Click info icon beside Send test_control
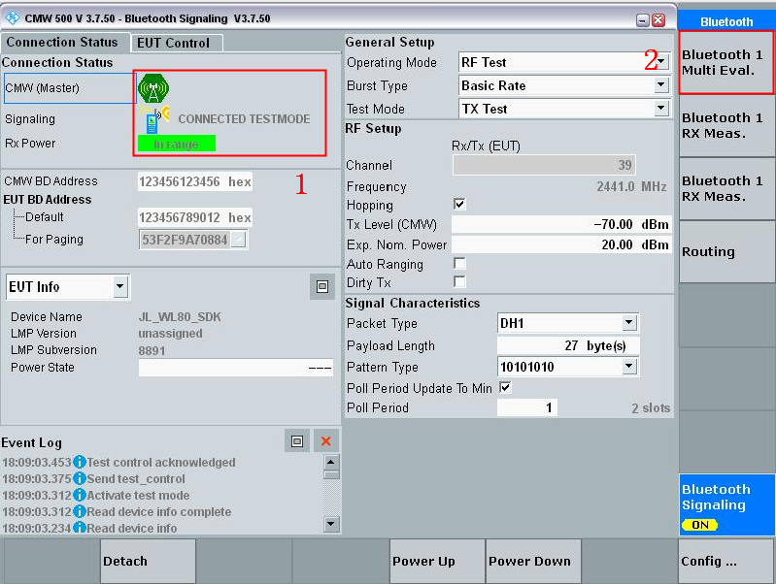 point(80,478)
